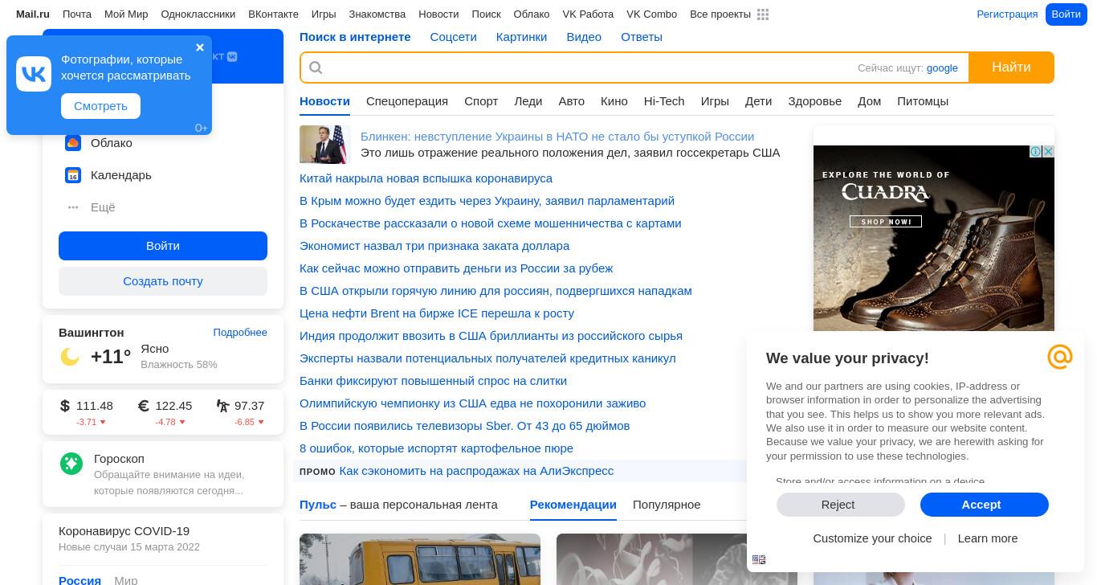Open ВКонтакте in the top bar
Viewport: 1097px width, 585px height.
[x=273, y=14]
